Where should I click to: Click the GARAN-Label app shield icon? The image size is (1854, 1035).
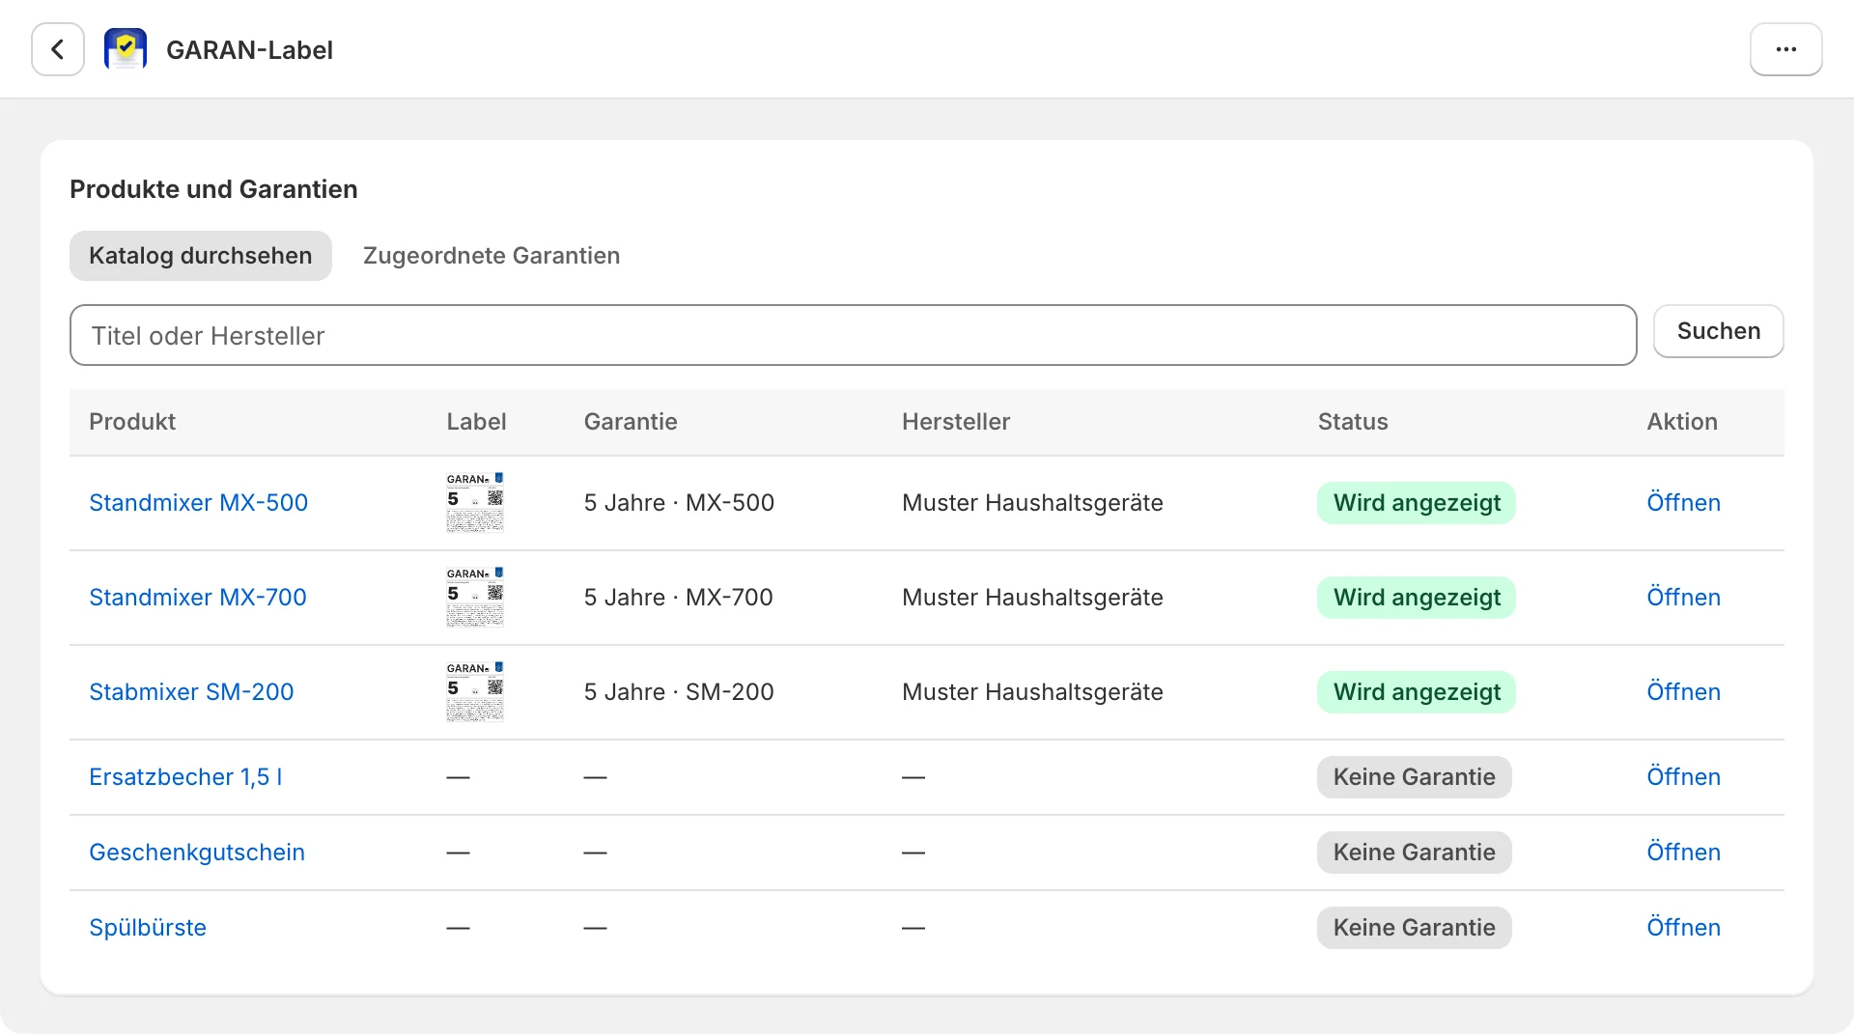tap(126, 49)
